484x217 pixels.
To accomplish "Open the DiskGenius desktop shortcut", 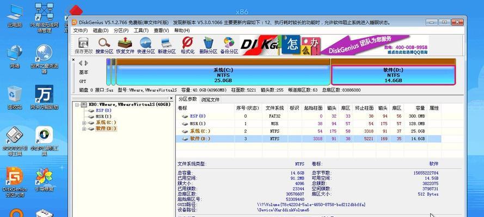I will coord(15,182).
